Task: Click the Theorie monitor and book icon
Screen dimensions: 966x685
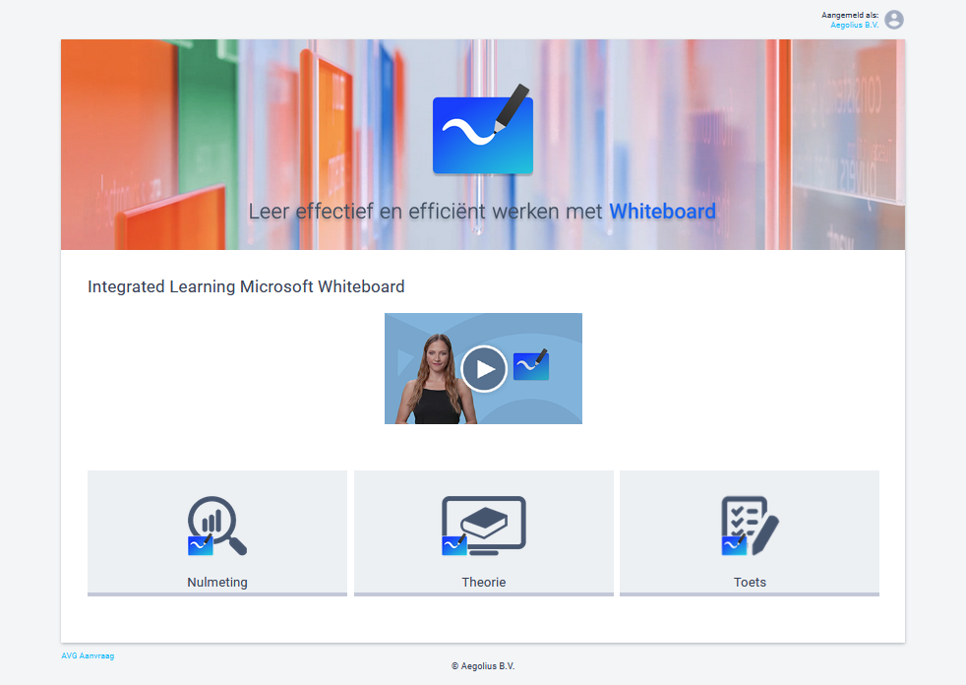Action: 484,524
